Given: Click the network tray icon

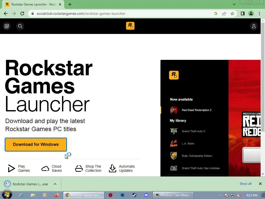Looking at the screenshot, I should (233, 195).
